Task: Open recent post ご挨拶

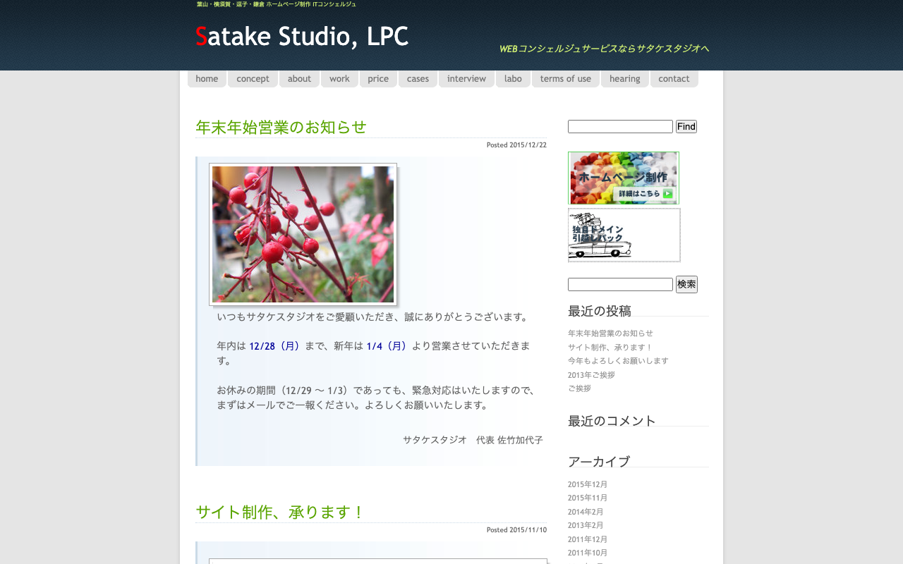Action: (x=579, y=388)
